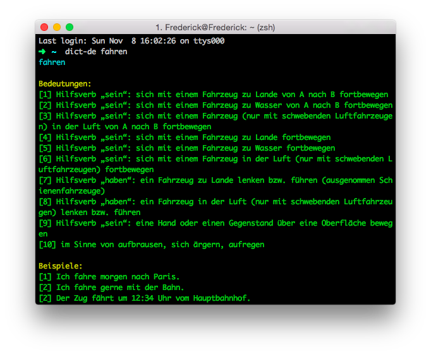Click meaning [7] "zu Lande lenken bzw. führen"

(215, 180)
